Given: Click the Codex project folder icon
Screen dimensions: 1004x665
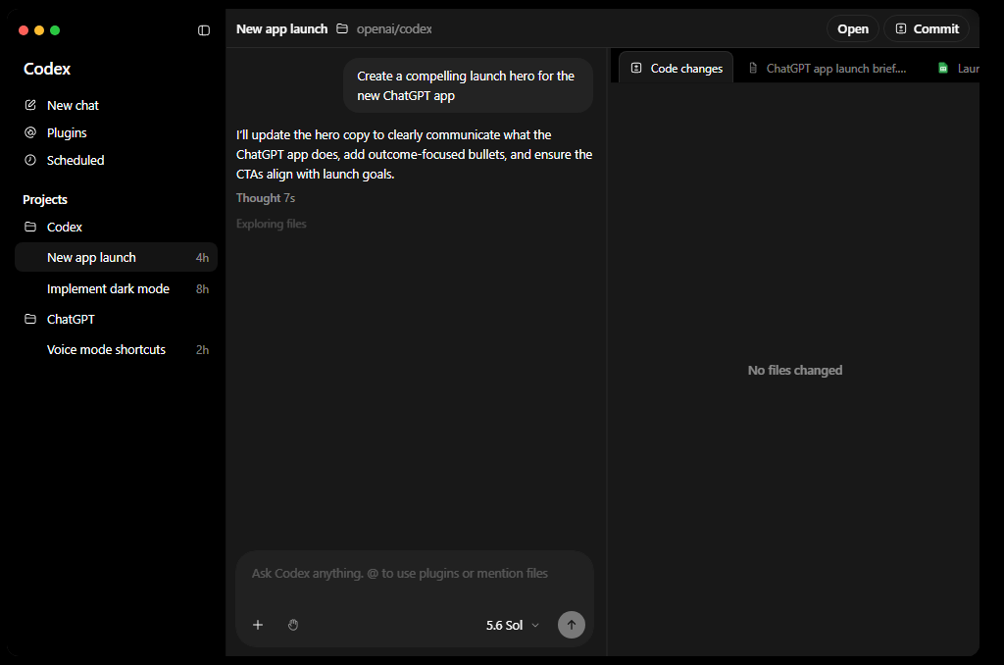Looking at the screenshot, I should 30,227.
